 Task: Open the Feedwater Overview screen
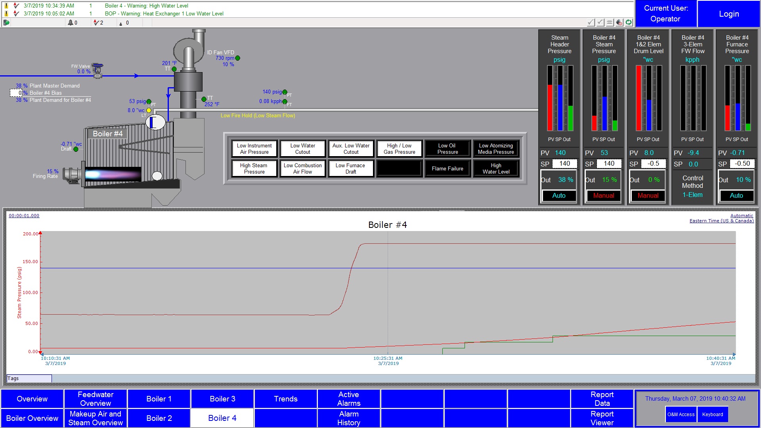pos(96,399)
